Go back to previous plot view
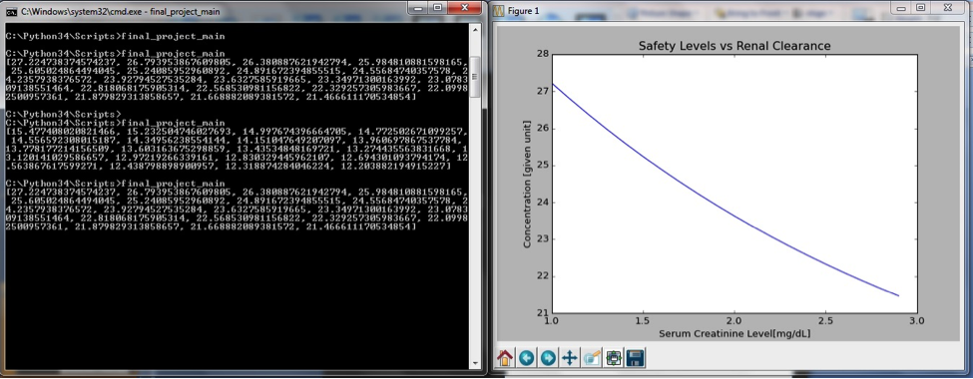This screenshot has height=379, width=973. (x=526, y=358)
